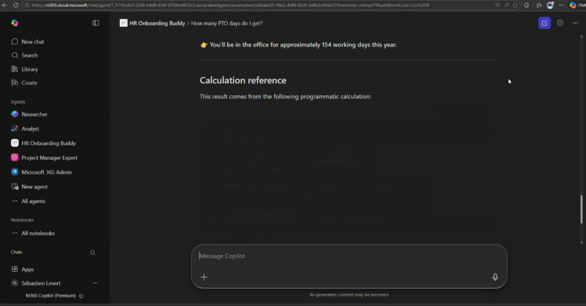
Task: Open the Analyst agent
Action: point(30,129)
